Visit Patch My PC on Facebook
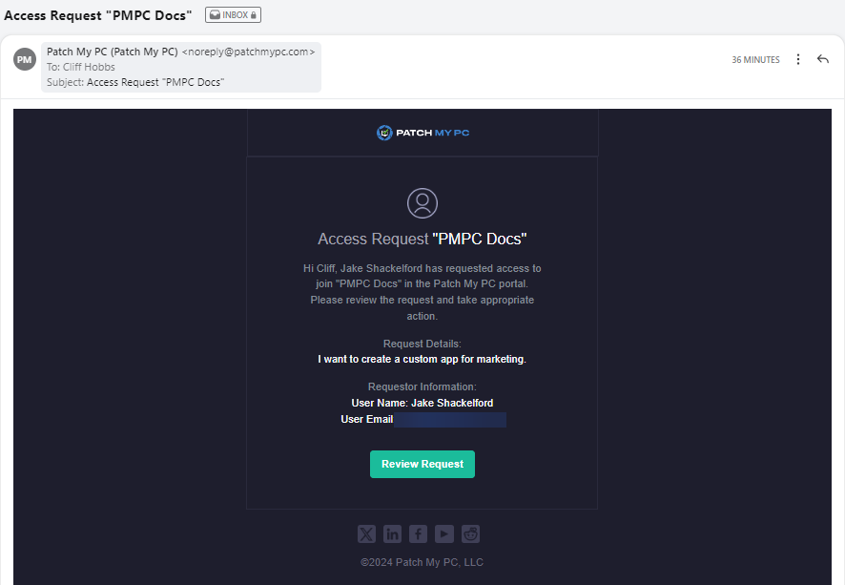 tap(418, 533)
